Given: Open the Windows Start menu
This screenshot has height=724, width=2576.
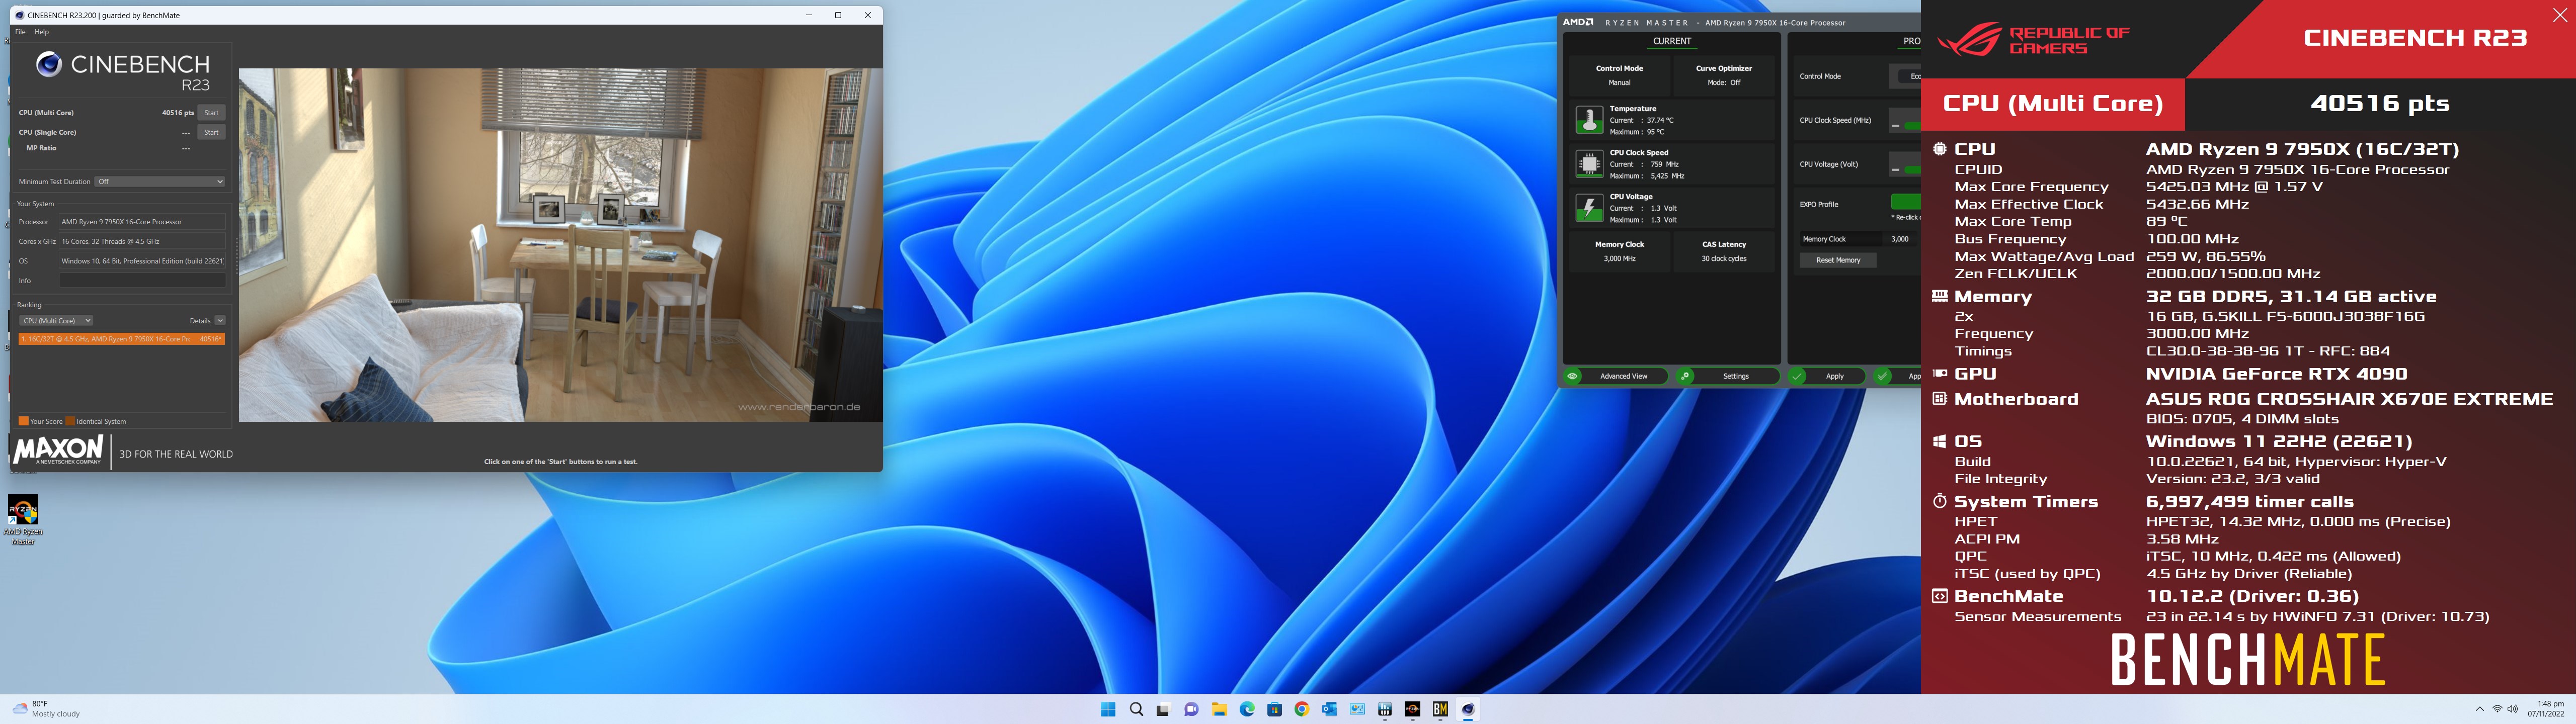Looking at the screenshot, I should 1108,709.
